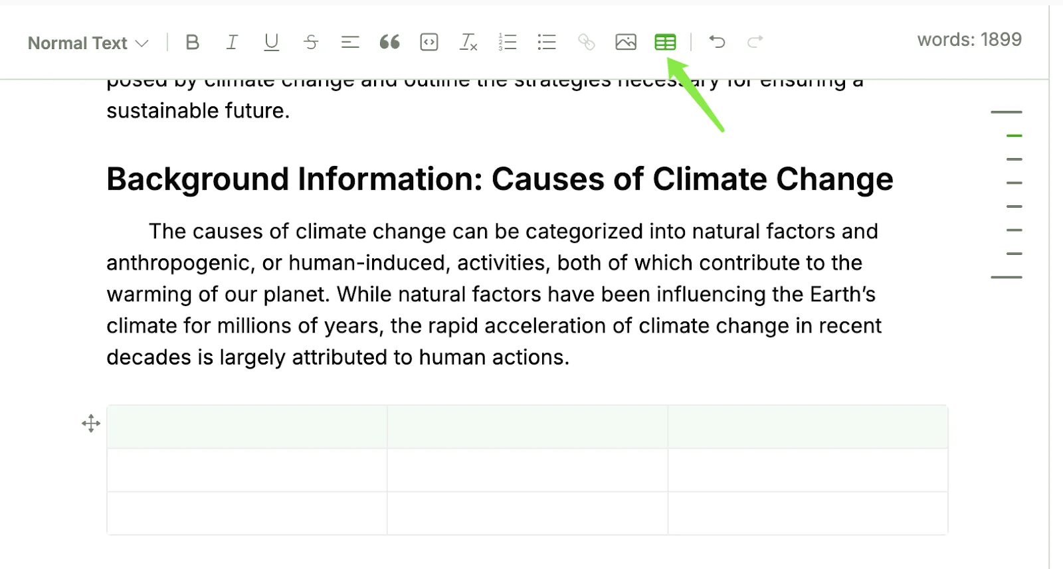Jump to the green highlighted outline marker
The height and width of the screenshot is (569, 1063).
[x=1014, y=135]
